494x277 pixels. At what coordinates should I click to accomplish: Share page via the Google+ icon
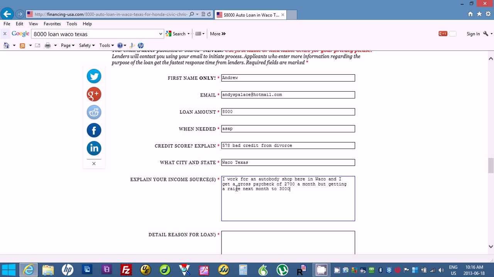(94, 94)
